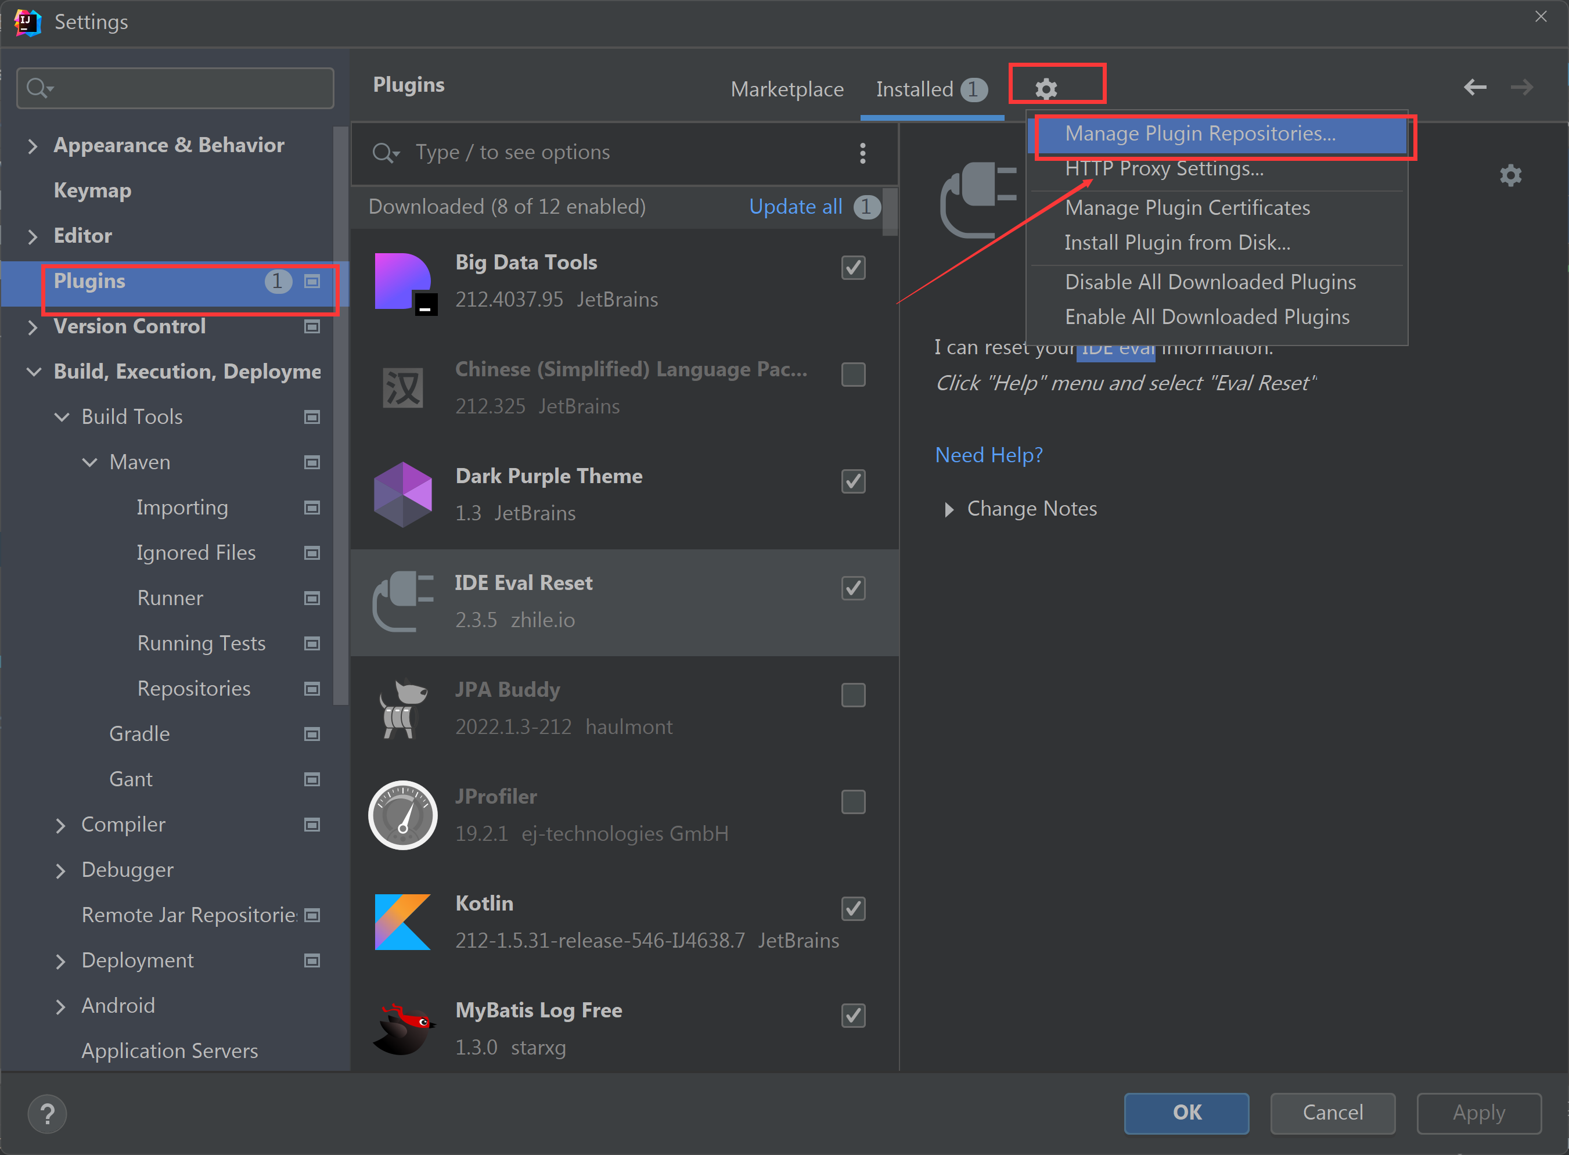Expand the Android settings node

[x=61, y=1007]
